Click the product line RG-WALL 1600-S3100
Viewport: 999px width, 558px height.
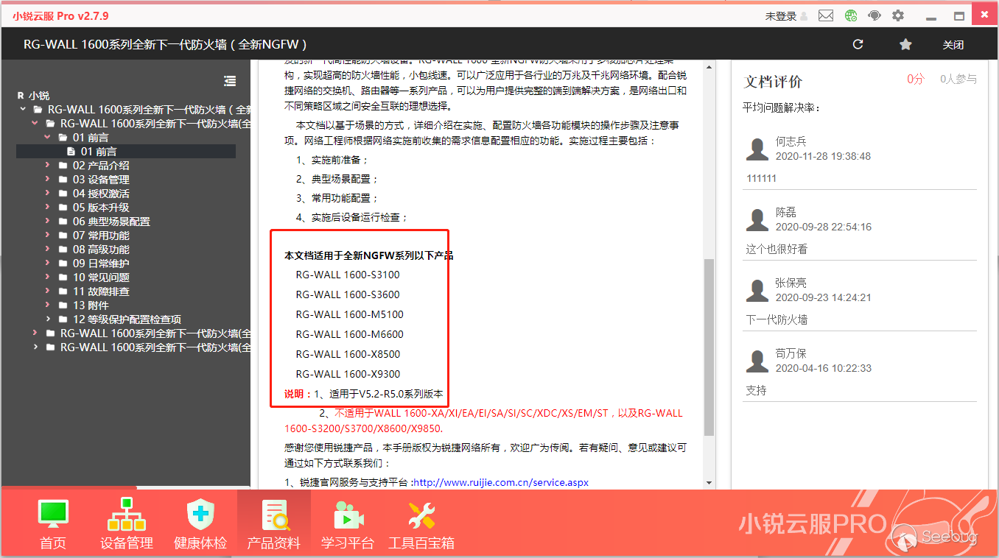tap(348, 275)
